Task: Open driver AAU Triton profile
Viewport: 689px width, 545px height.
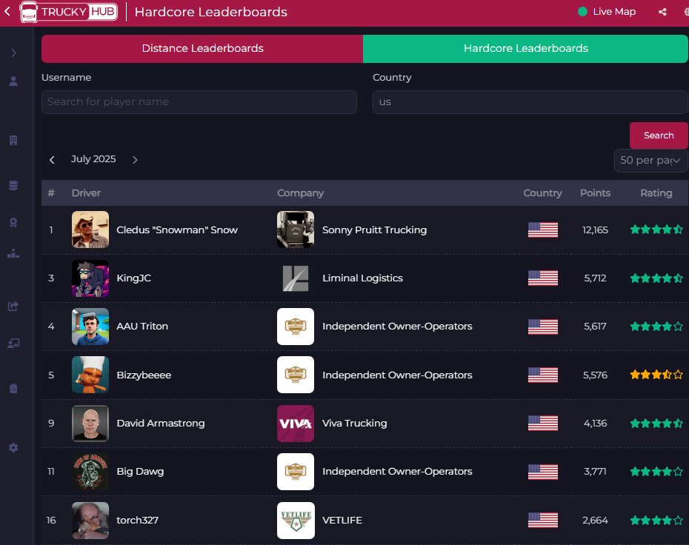Action: 142,327
